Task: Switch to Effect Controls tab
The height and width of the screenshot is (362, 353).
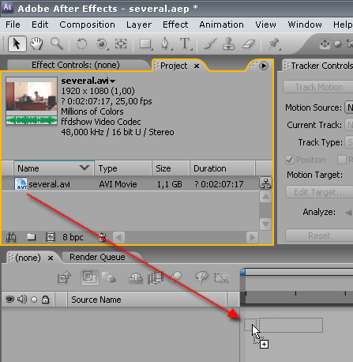Action: (76, 65)
